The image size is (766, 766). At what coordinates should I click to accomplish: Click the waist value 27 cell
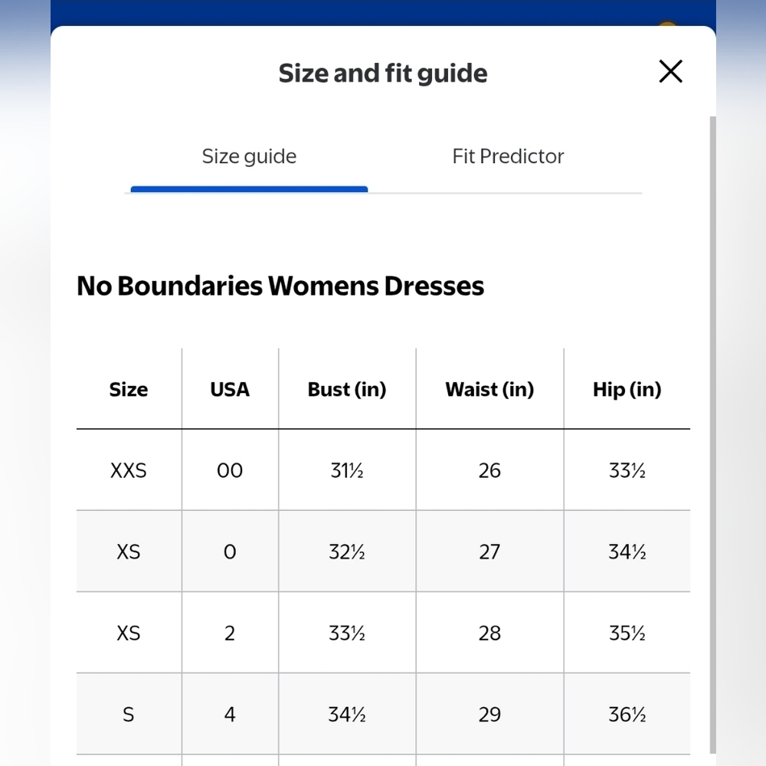point(489,552)
